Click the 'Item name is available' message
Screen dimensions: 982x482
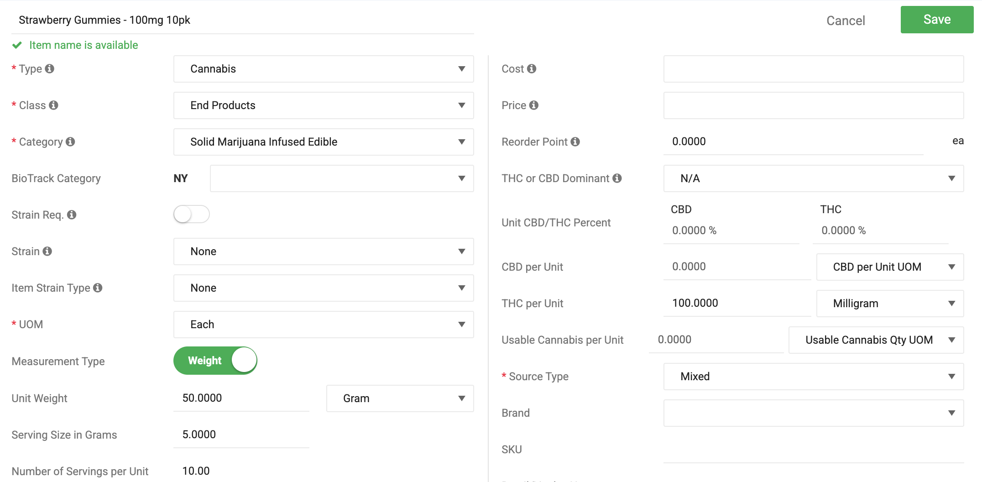tap(84, 45)
